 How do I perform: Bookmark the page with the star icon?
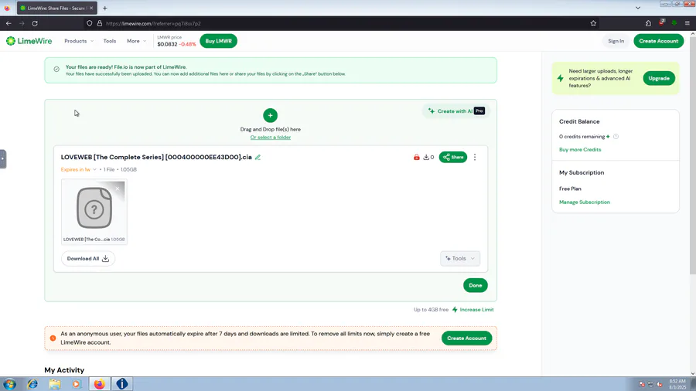[593, 23]
